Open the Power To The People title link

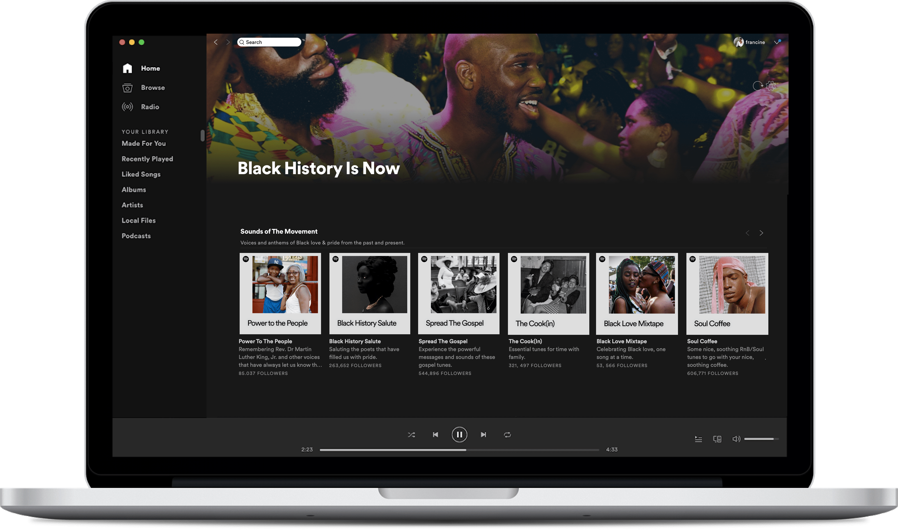265,342
